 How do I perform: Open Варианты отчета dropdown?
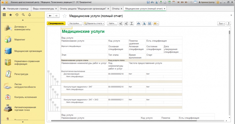coord(94,23)
